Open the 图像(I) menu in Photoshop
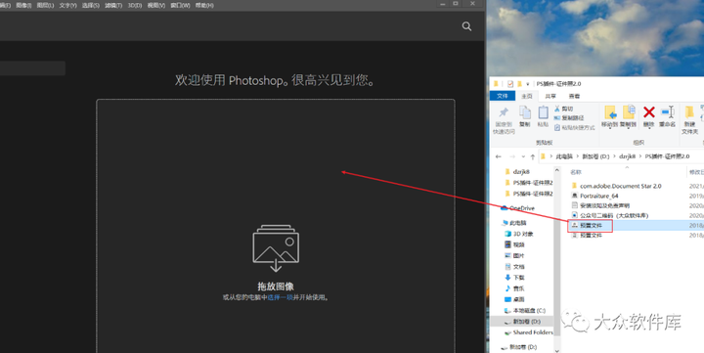704x353 pixels. point(23,6)
